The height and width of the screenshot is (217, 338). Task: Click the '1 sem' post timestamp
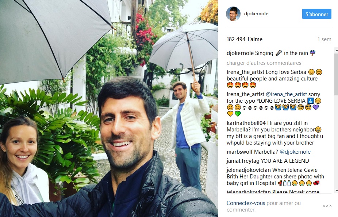point(324,39)
